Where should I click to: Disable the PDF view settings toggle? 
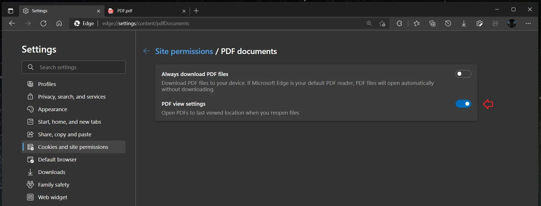click(x=463, y=104)
